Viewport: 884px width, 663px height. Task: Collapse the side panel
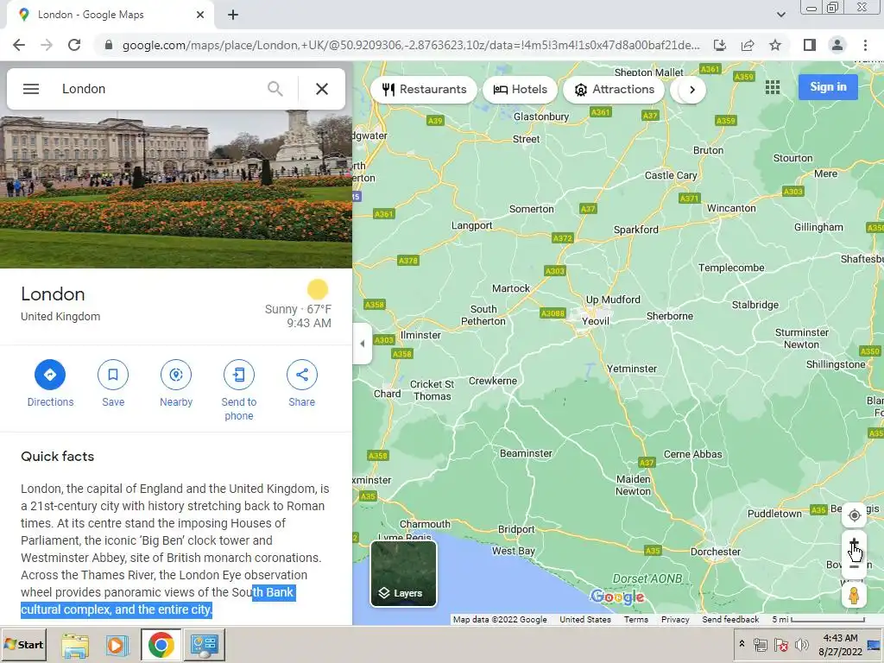click(362, 344)
